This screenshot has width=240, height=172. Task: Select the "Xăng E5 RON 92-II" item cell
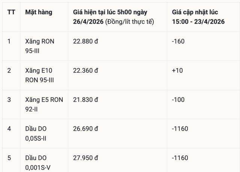[x=44, y=104]
